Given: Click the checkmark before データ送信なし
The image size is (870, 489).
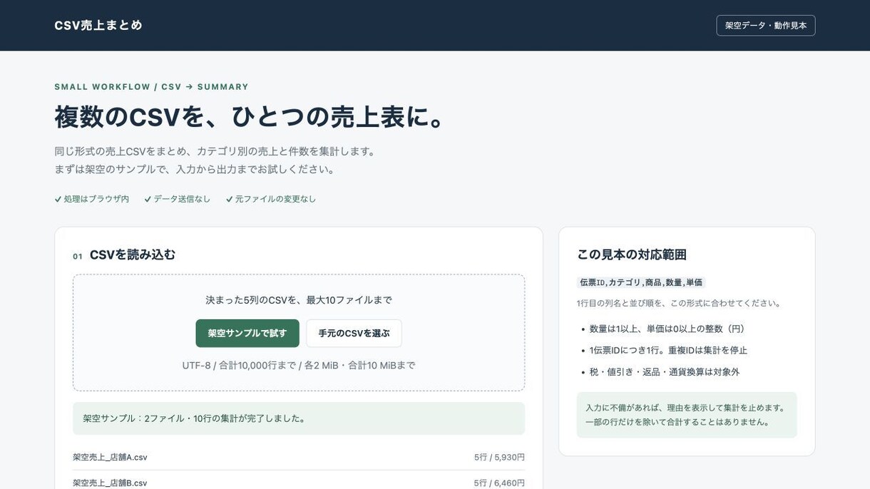Looking at the screenshot, I should click(148, 199).
